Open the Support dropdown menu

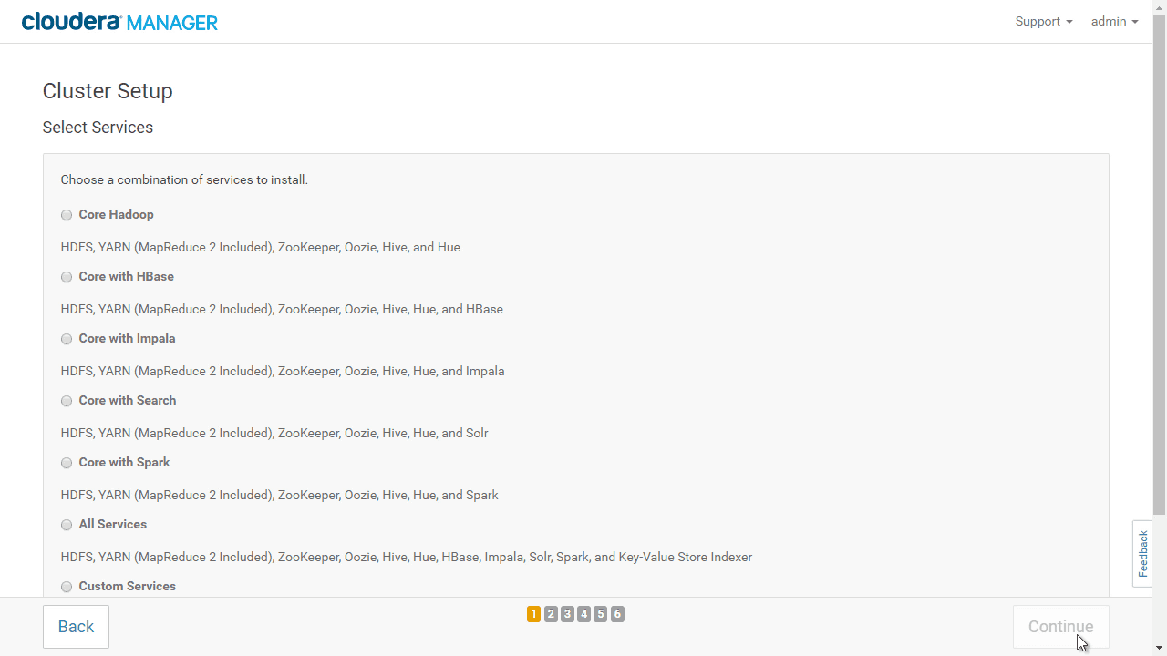click(1044, 22)
